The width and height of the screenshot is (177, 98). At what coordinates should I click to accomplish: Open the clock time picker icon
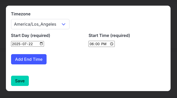112,44
